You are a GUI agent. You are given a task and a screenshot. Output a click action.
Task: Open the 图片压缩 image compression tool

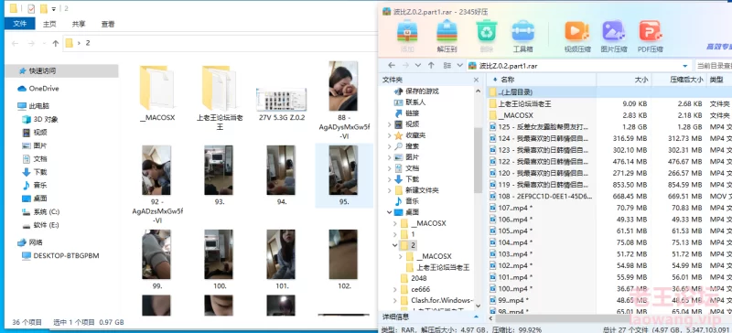[x=613, y=36]
